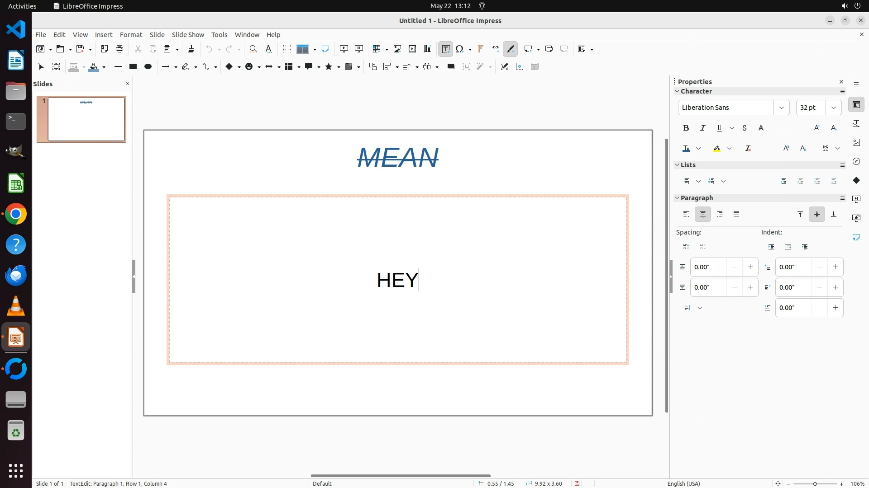Viewport: 869px width, 488px height.
Task: Align text right in Paragraph panel
Action: [720, 214]
